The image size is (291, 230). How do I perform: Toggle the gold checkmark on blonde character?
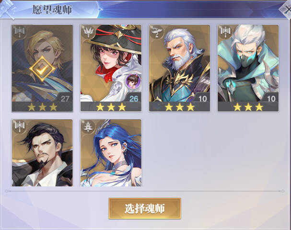click(x=42, y=69)
